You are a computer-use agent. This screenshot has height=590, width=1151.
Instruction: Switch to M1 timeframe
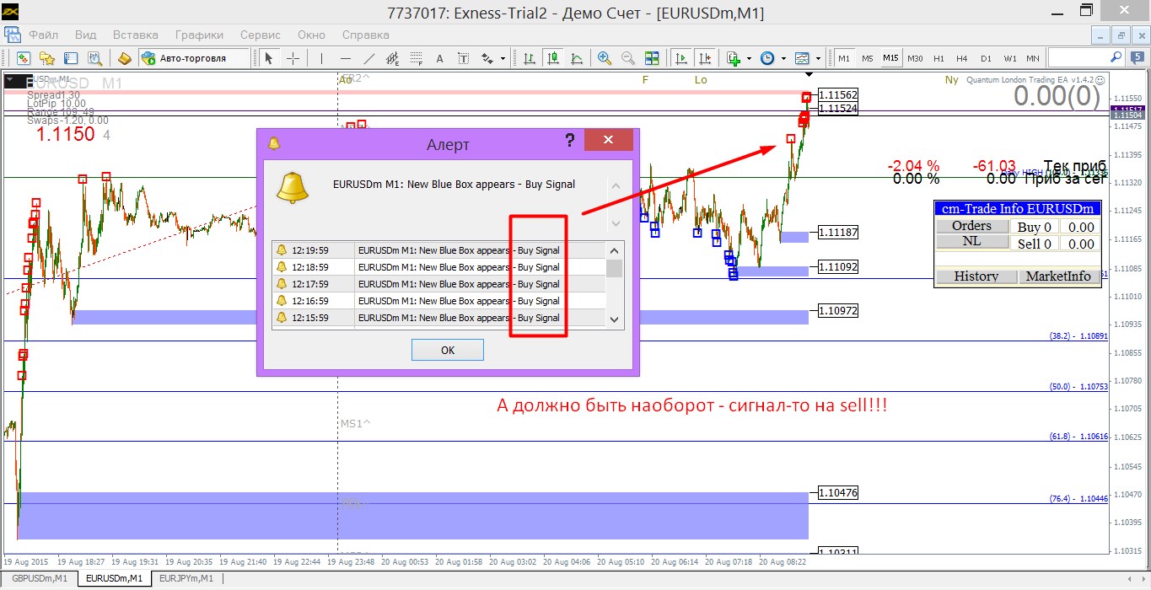[844, 58]
